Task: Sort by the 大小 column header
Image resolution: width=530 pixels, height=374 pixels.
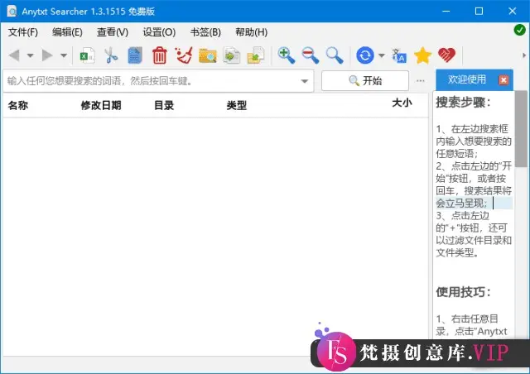Action: click(402, 103)
